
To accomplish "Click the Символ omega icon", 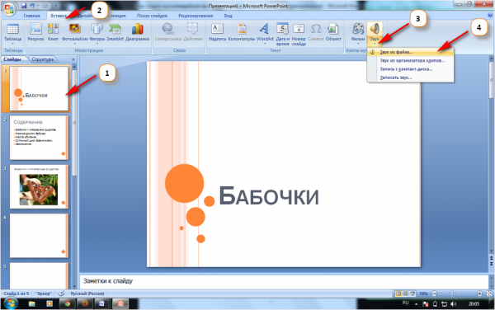I will (316, 29).
